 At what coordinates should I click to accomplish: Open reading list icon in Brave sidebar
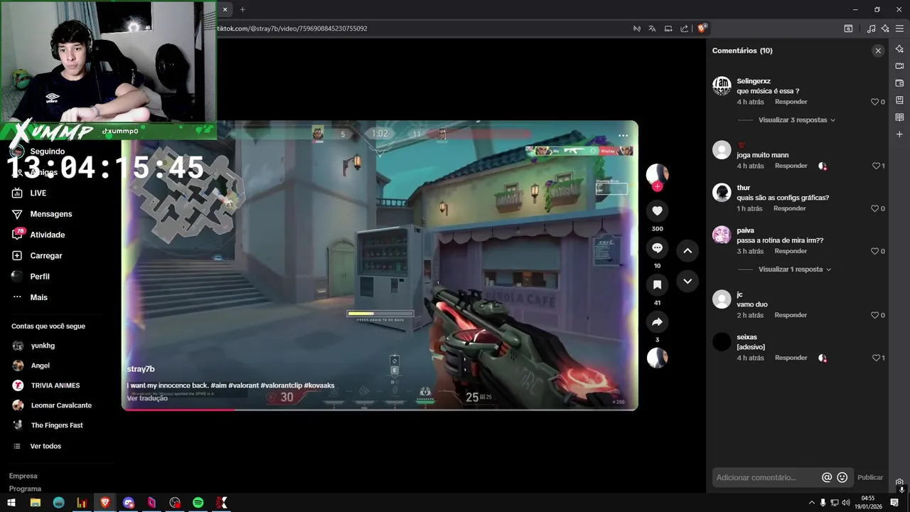[899, 117]
